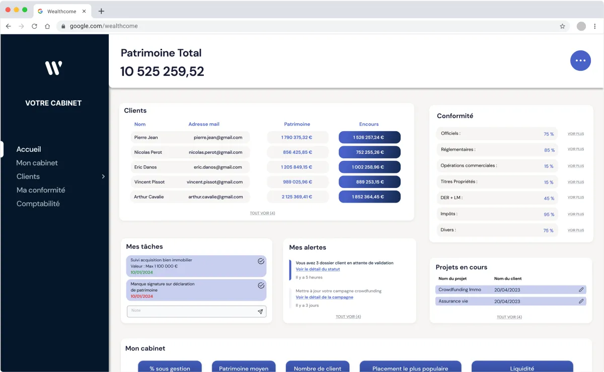Click the browser forward arrow
Viewport: 604px width, 372px height.
[21, 26]
